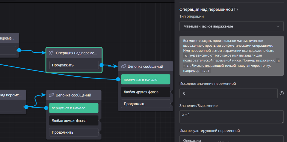This screenshot has width=287, height=142.
Task: Click chain icon of the upper 'Цепочка сообщений' node
Action: 123,66
